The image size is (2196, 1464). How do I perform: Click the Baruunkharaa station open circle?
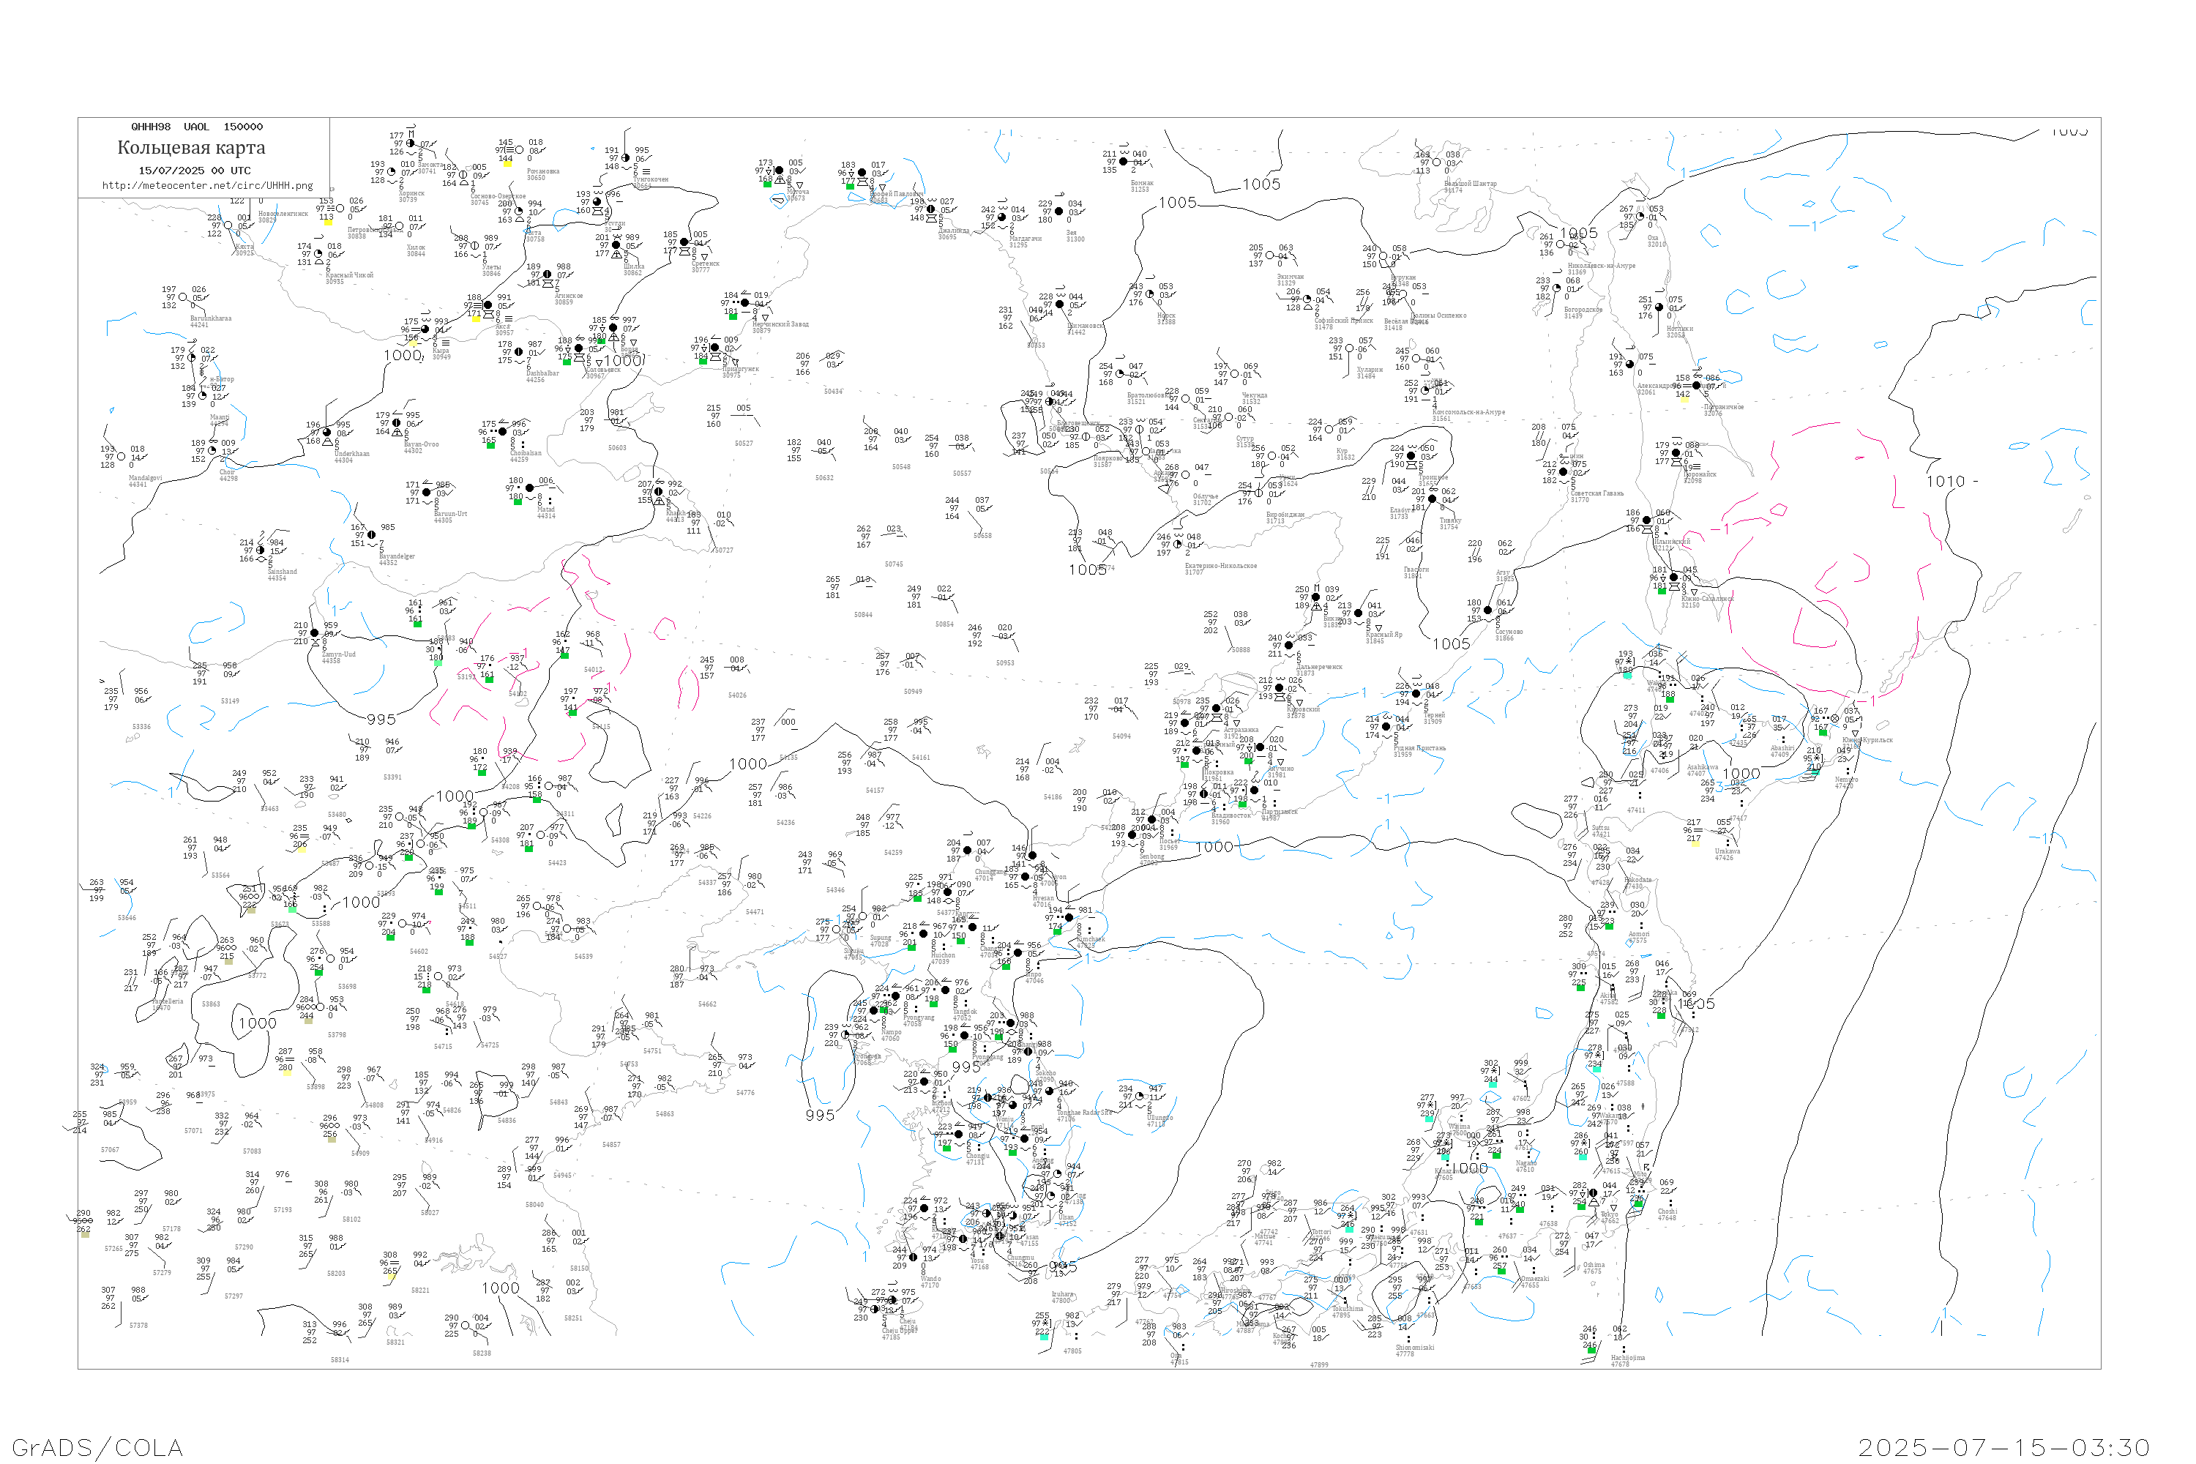(183, 297)
